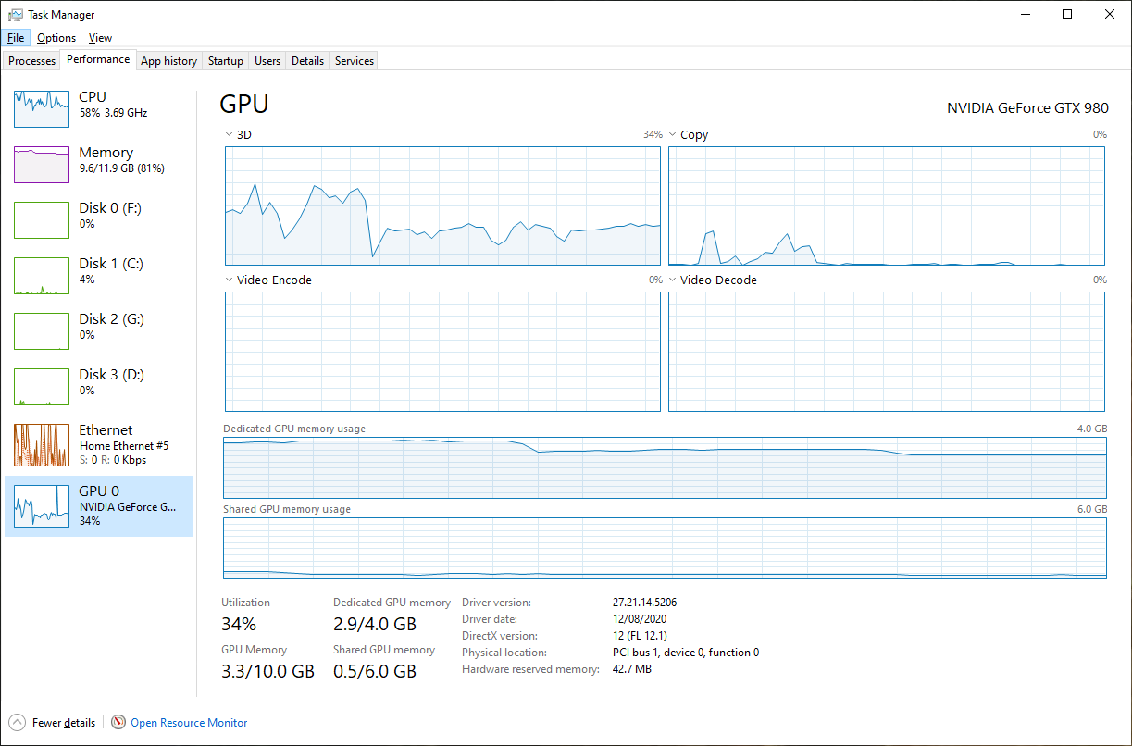
Task: Open the Ethernet network graph icon
Action: pos(42,445)
